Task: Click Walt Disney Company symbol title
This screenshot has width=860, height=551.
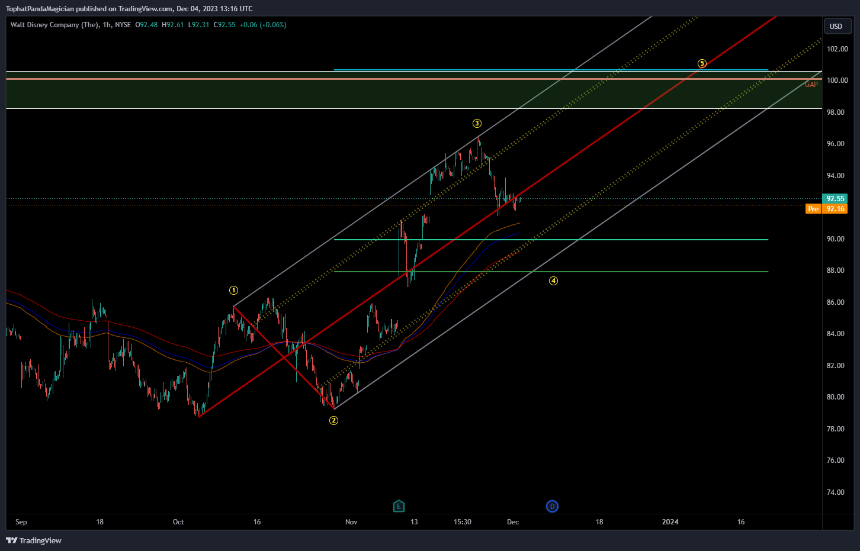Action: click(54, 25)
